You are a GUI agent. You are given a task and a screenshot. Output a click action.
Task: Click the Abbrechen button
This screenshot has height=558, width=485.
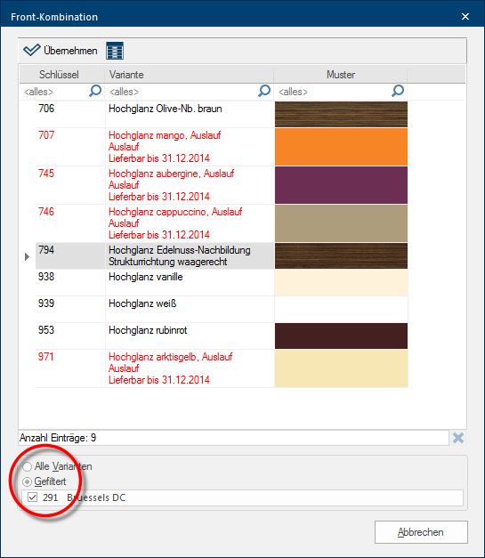[x=421, y=532]
